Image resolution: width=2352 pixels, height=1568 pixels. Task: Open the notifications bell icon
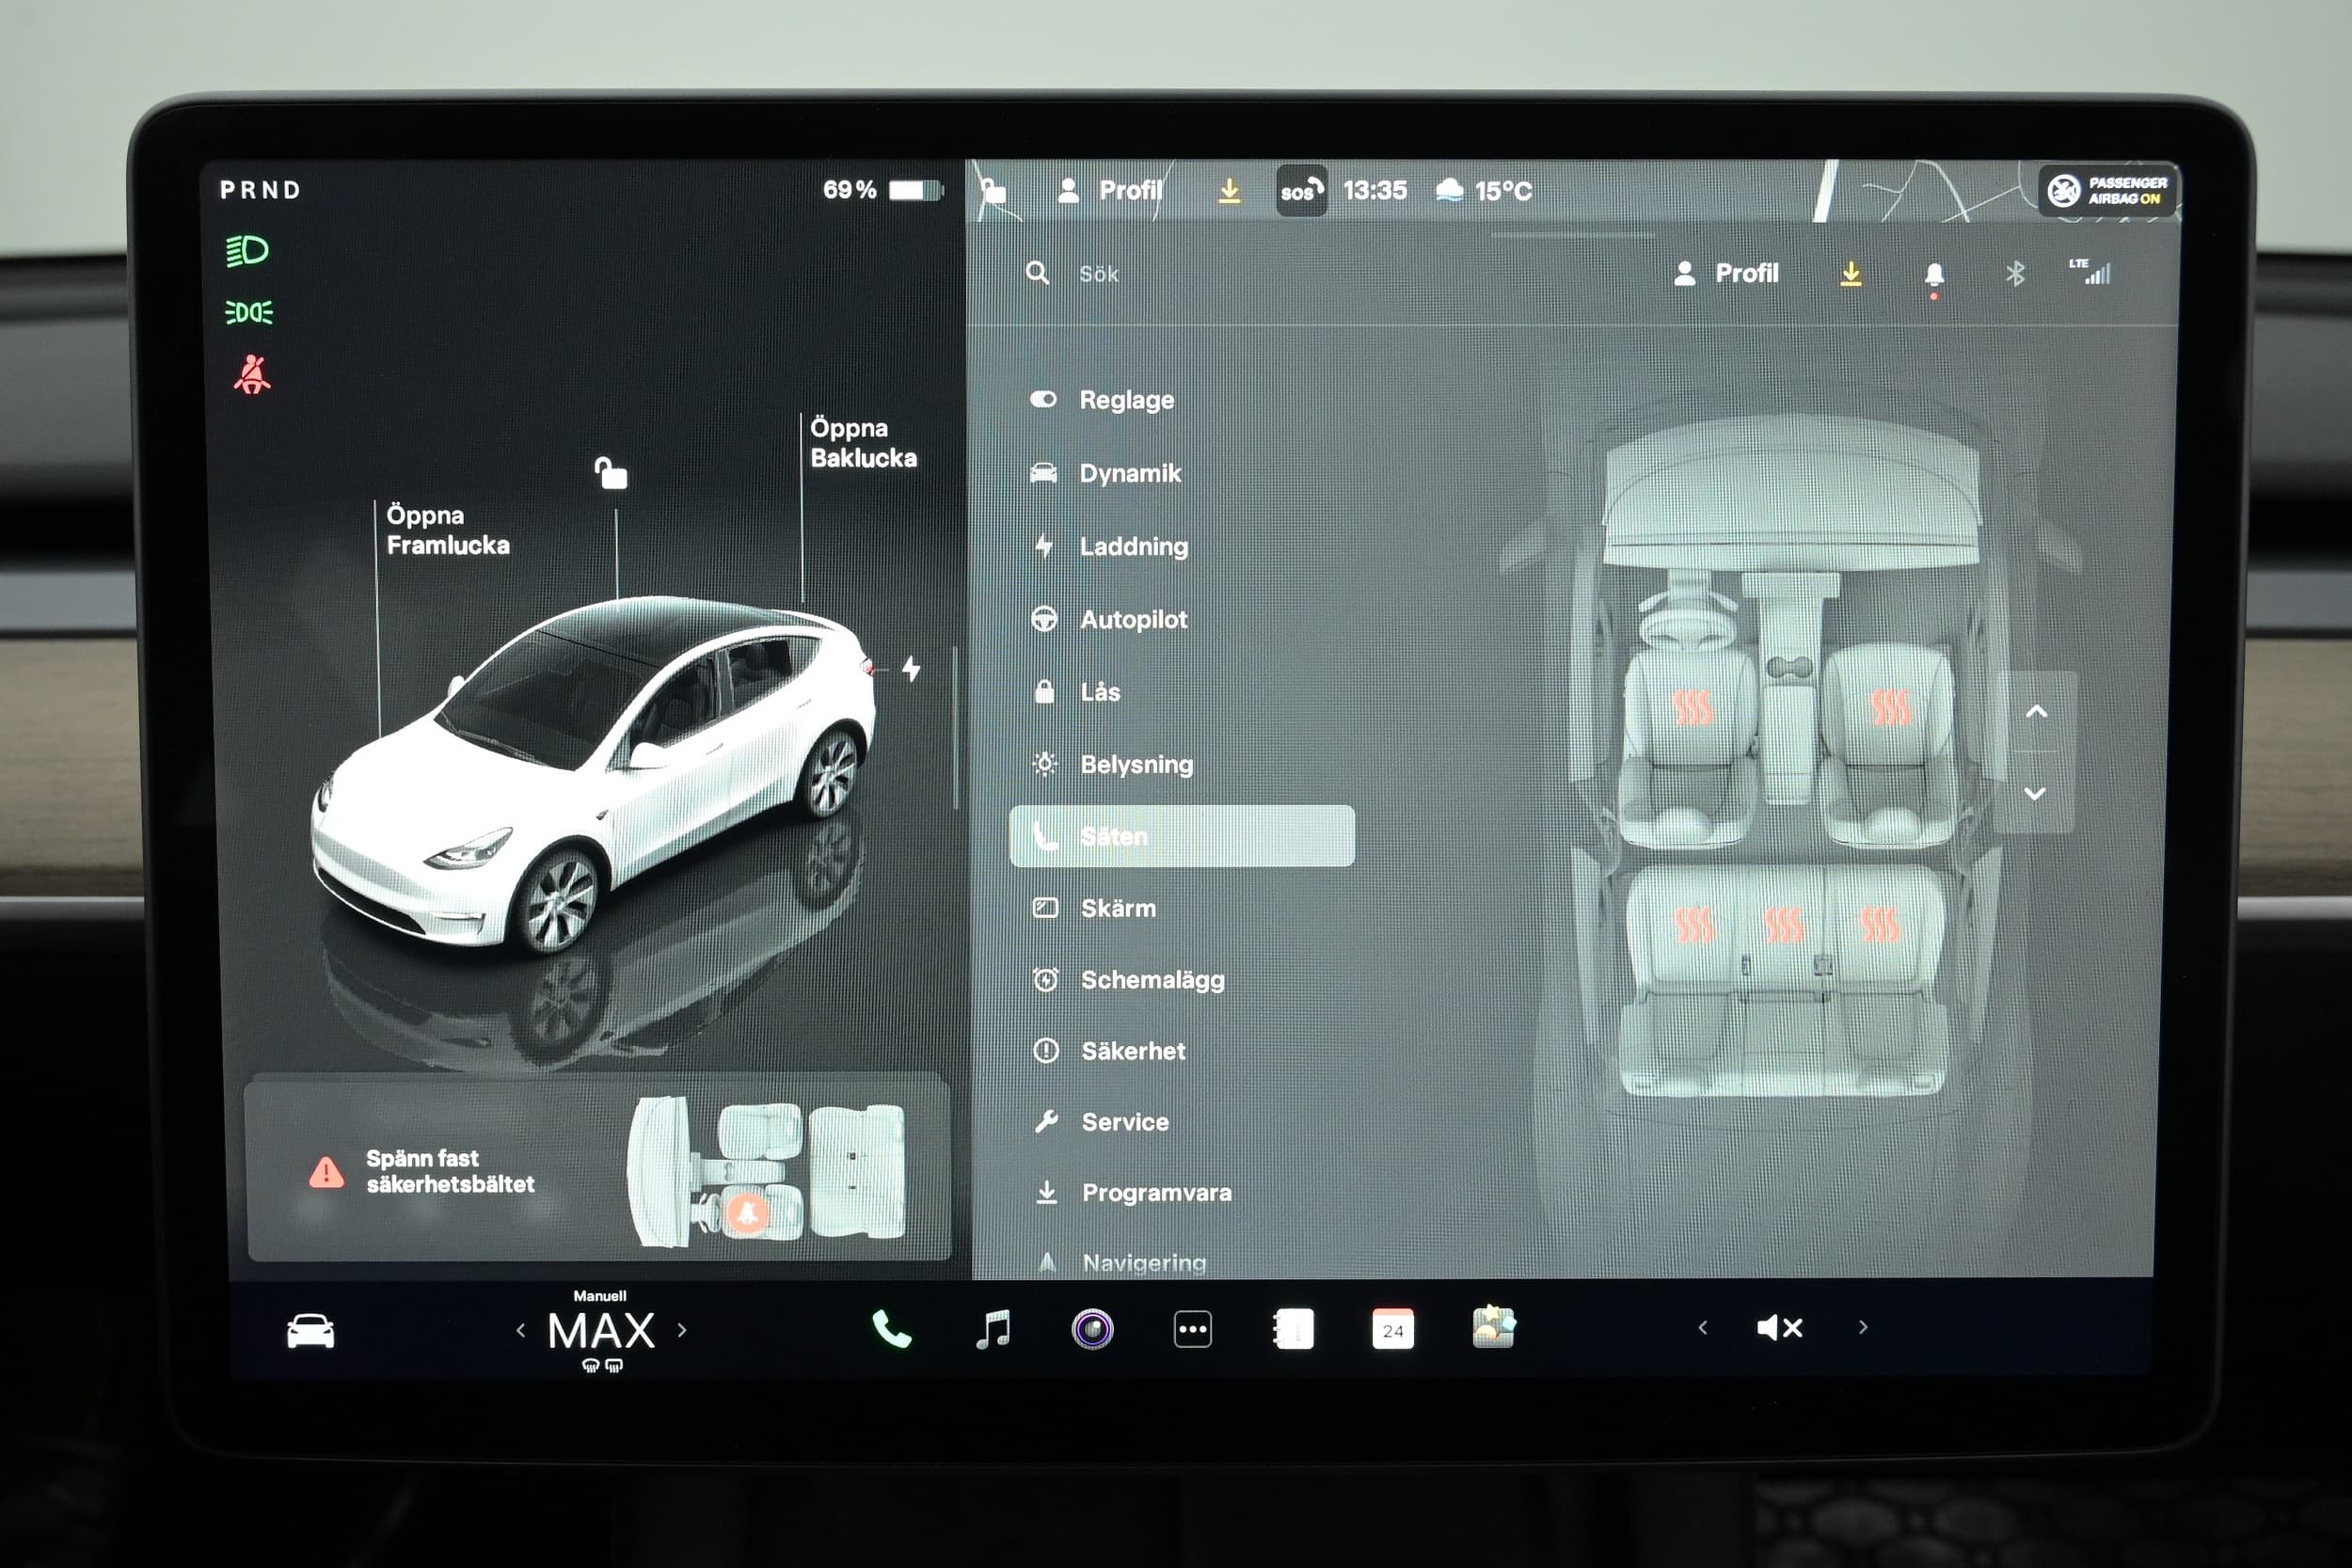[1934, 275]
